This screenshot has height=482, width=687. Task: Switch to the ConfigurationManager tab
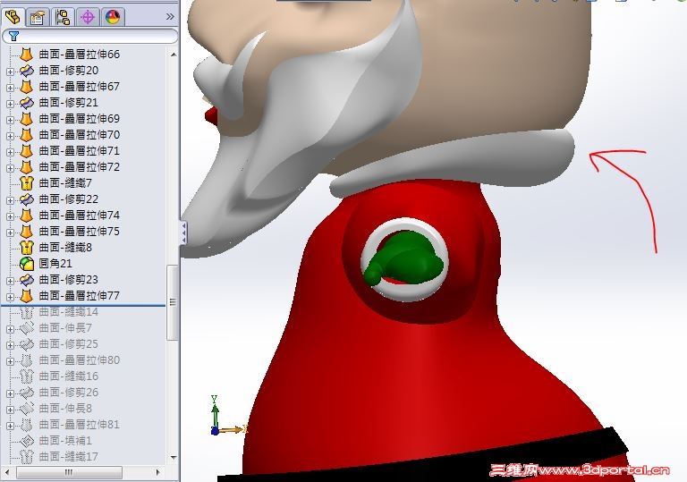63,18
